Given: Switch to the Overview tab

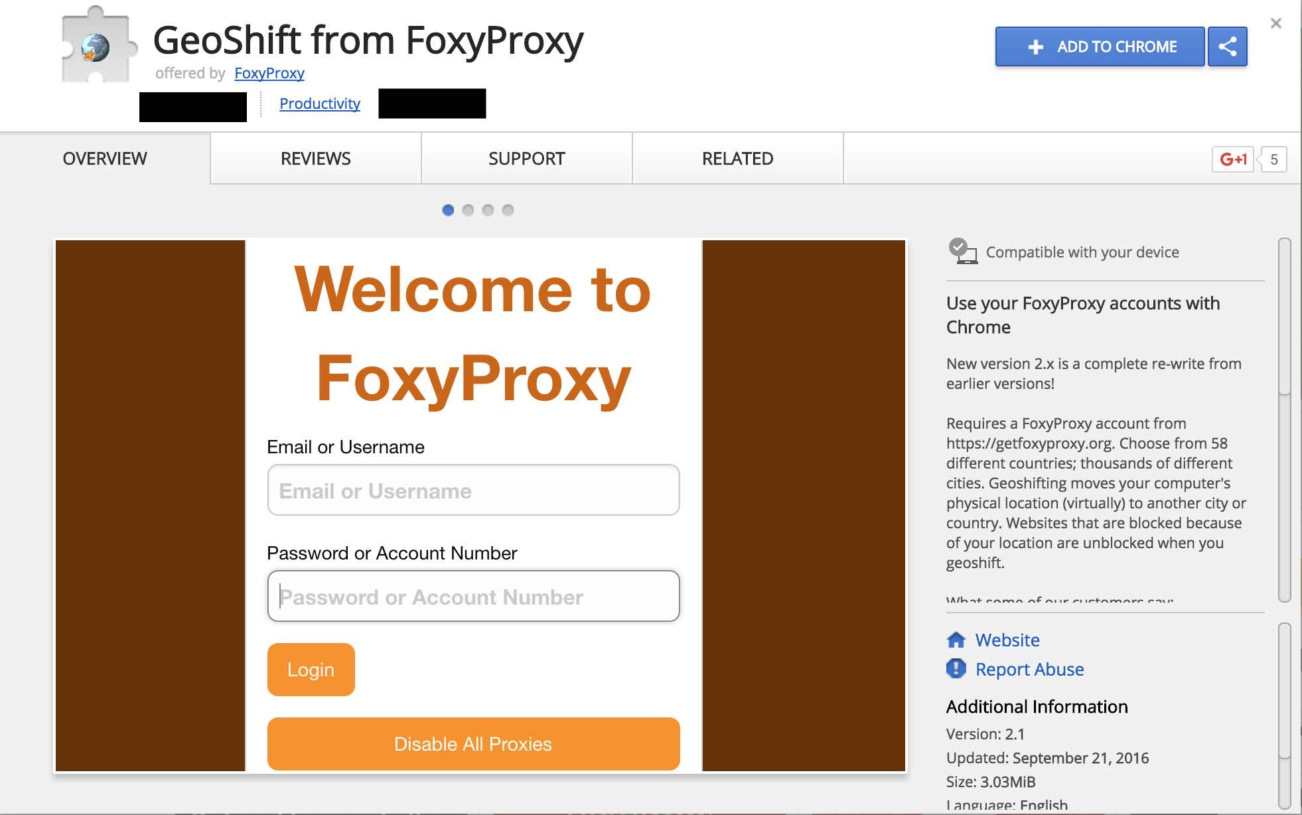Looking at the screenshot, I should [105, 158].
